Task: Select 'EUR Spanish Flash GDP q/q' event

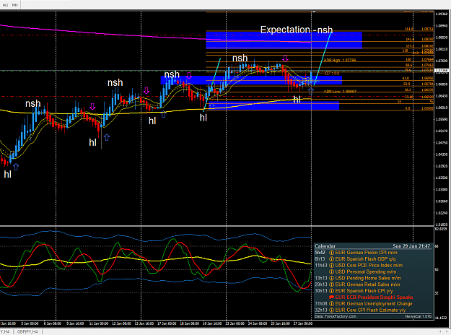Action: [365, 259]
